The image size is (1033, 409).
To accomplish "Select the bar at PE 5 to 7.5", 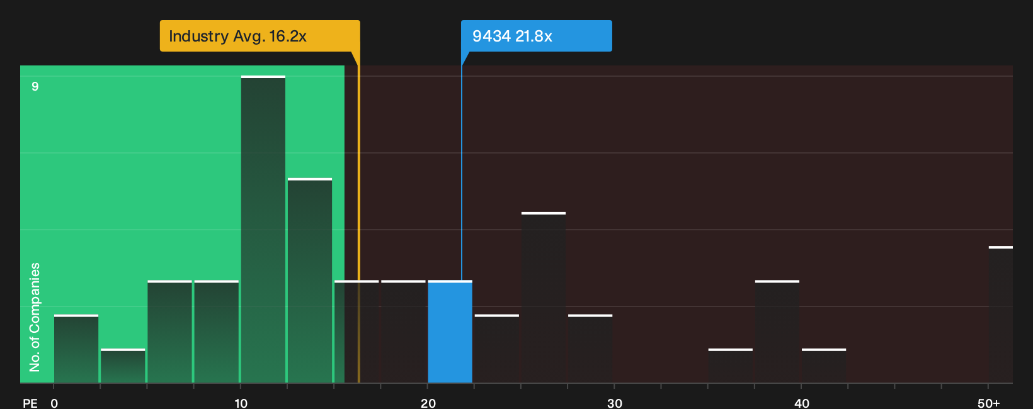I will [170, 332].
